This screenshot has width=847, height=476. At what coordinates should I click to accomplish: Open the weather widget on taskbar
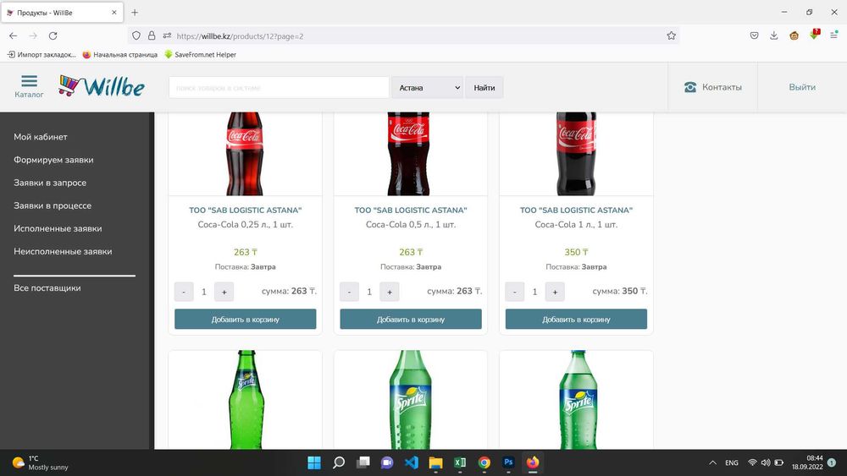41,462
